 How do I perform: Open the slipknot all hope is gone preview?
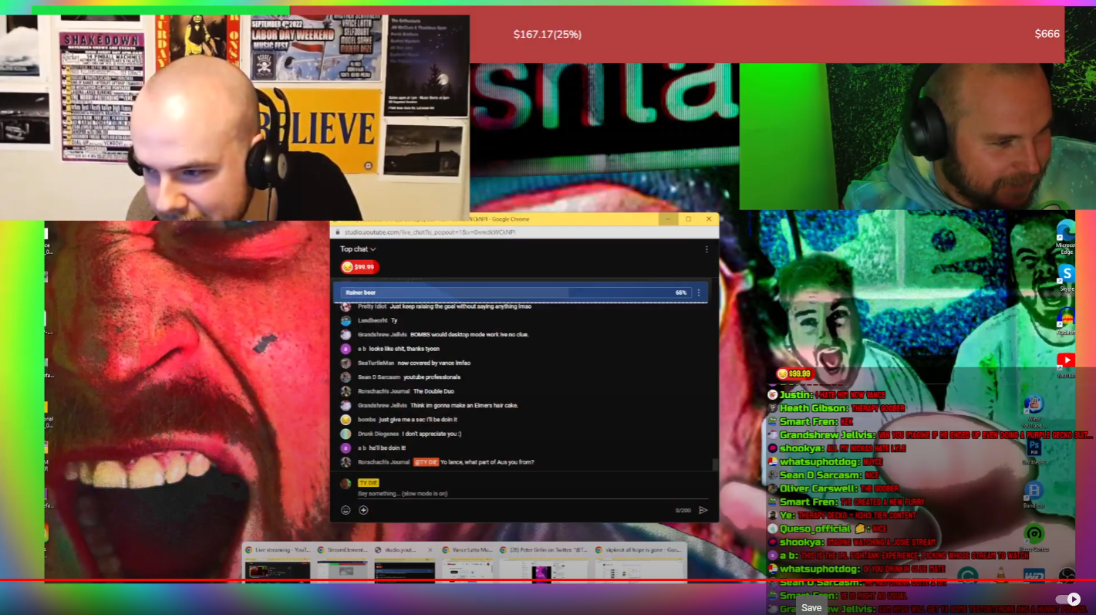tap(638, 566)
